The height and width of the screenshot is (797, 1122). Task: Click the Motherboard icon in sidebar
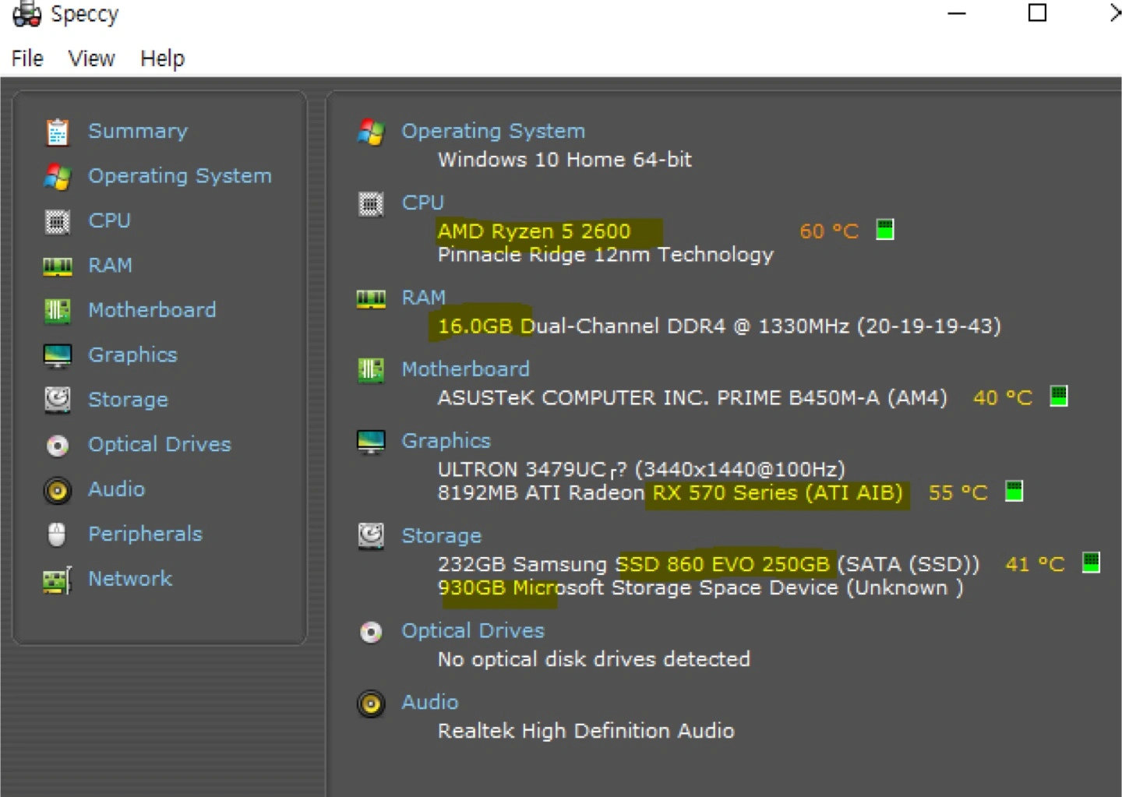pyautogui.click(x=57, y=311)
